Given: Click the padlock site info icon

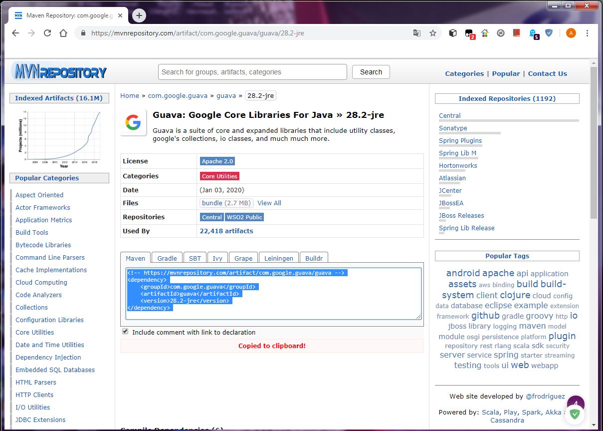Looking at the screenshot, I should (83, 33).
